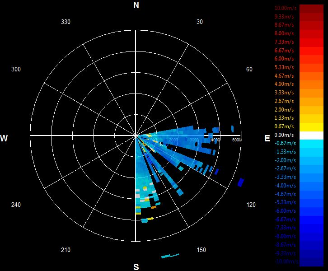Select the 120 degree azimuth label
Screen dimensions: 328x271
point(251,205)
